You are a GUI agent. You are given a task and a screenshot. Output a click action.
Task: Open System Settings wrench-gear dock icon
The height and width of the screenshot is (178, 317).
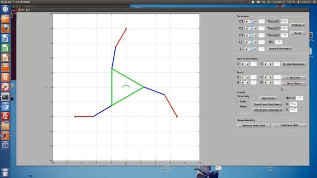[5, 87]
